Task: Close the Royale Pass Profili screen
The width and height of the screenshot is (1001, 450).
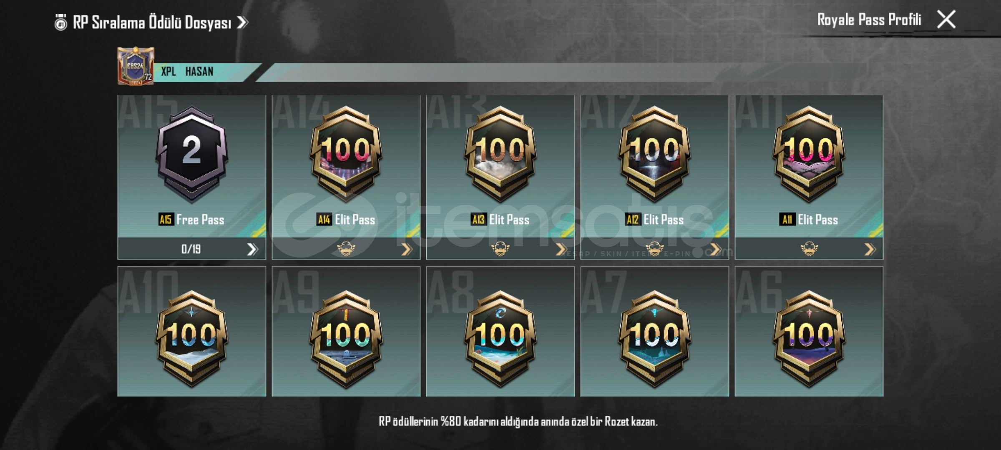Action: [946, 20]
